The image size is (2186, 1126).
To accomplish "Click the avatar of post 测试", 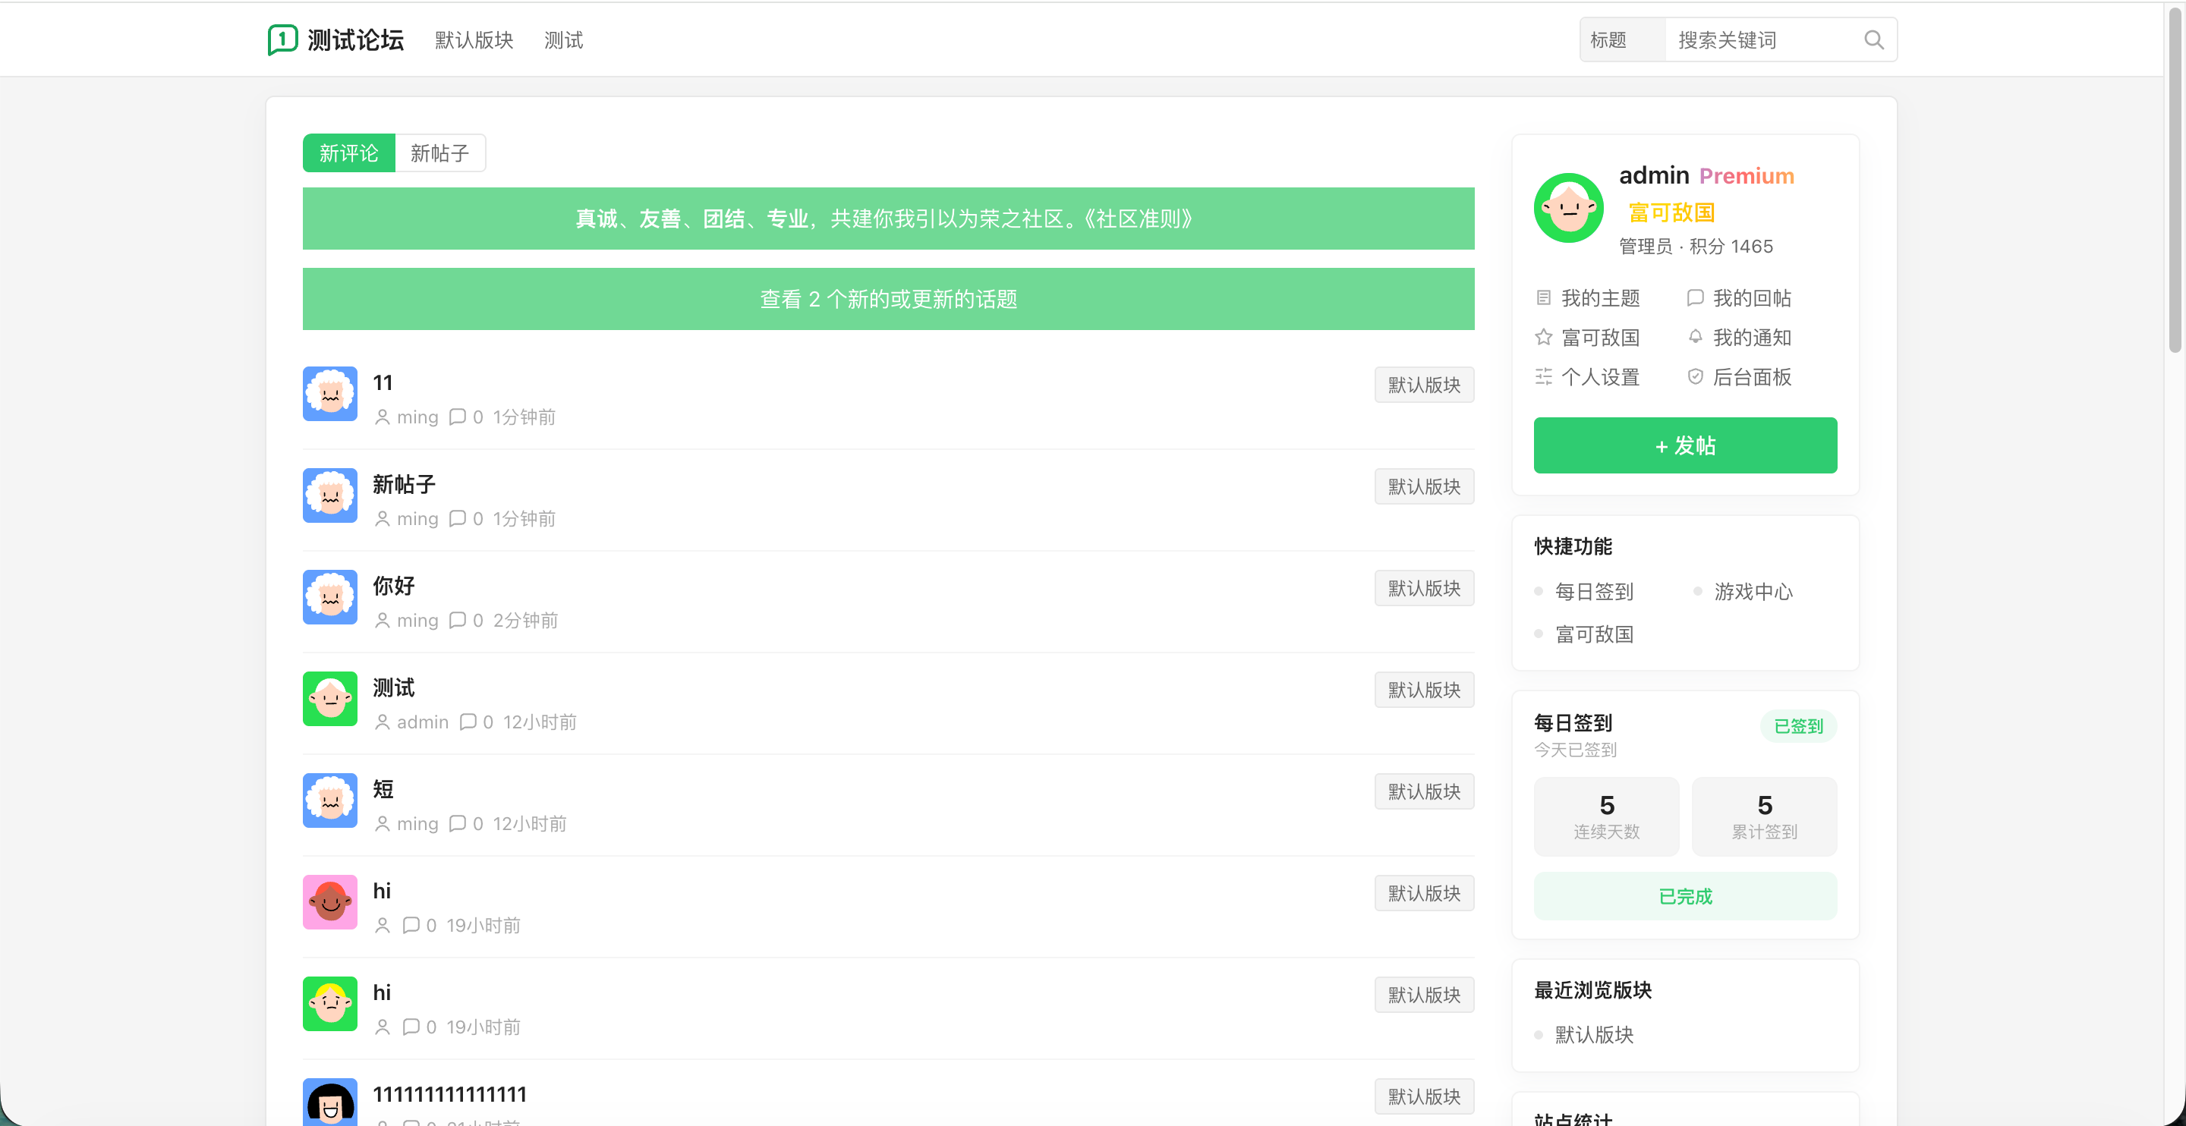I will (330, 699).
